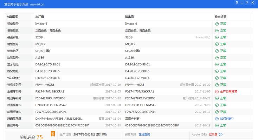Click green check icon in 蜂窝地址 row
Viewport: 258px width, 140px height.
tap(217, 71)
